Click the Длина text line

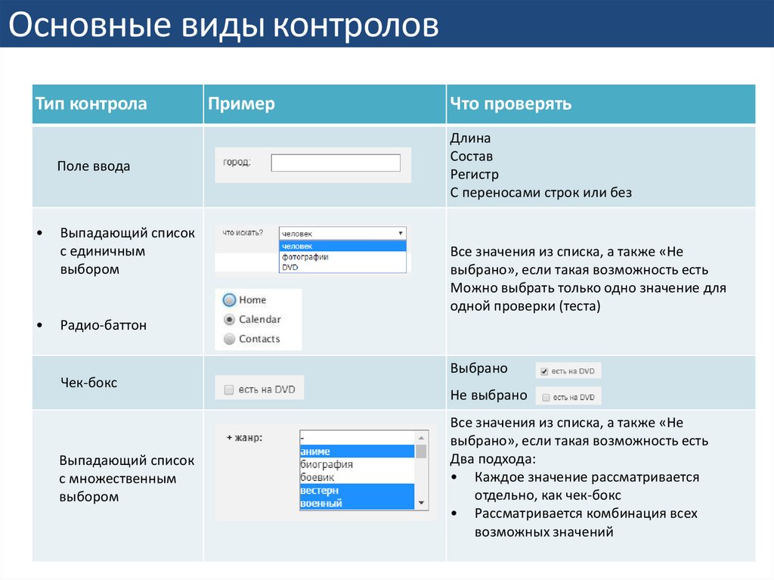[x=470, y=138]
